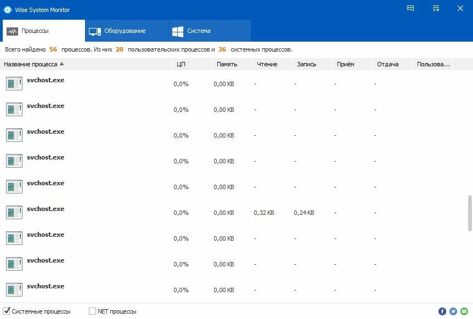
Task: Open the Система tab
Action: click(210, 31)
